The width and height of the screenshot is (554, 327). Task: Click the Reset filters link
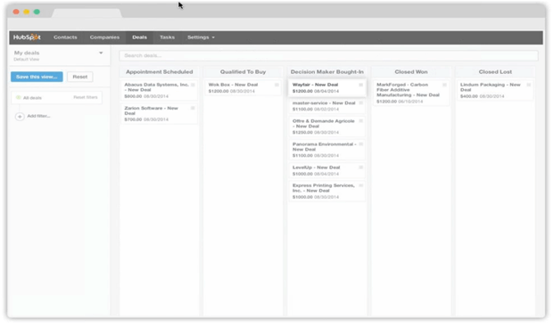pos(86,97)
